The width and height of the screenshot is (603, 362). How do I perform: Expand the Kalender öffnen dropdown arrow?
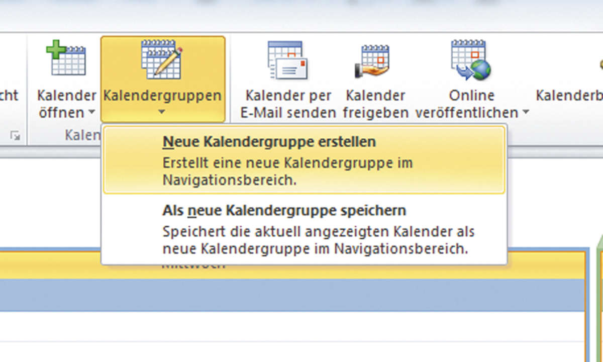click(x=91, y=112)
